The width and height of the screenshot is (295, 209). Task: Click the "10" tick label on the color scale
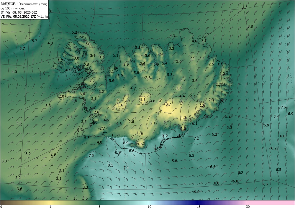tap(149, 207)
